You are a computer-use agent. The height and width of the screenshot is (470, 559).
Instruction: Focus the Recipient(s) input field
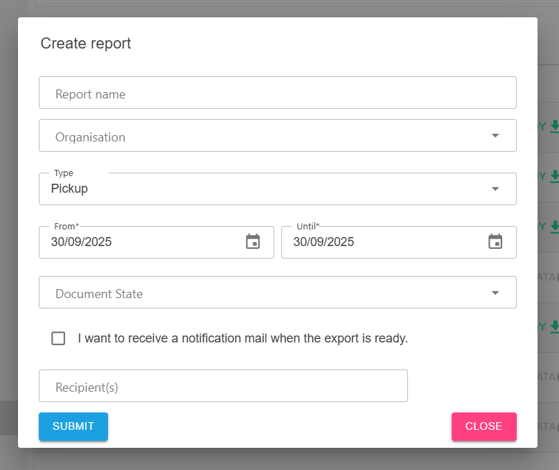223,386
